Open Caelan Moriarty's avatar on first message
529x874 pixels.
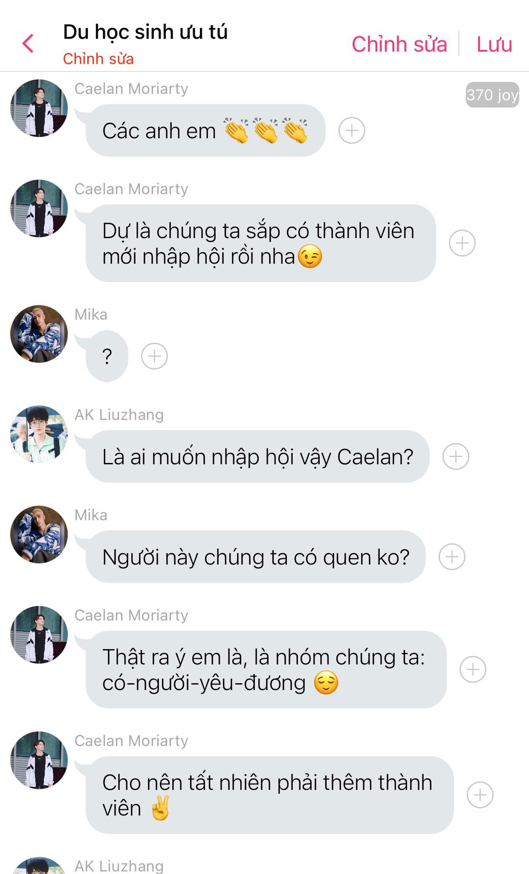pos(39,108)
